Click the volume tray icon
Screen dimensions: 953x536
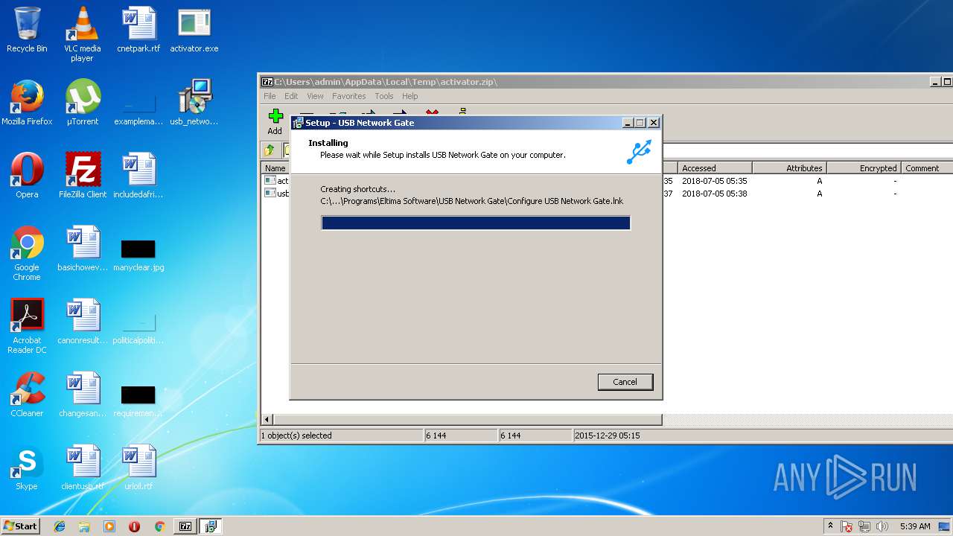click(x=882, y=526)
